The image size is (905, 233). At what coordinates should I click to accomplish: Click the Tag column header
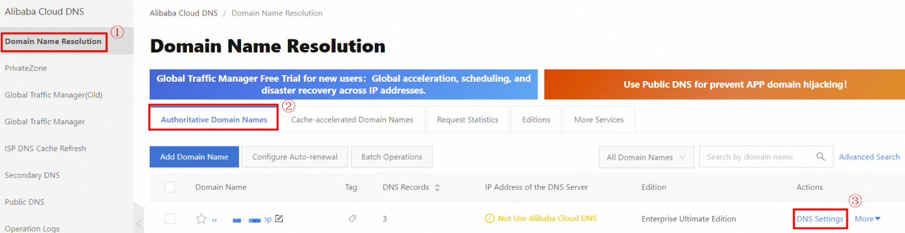(351, 187)
